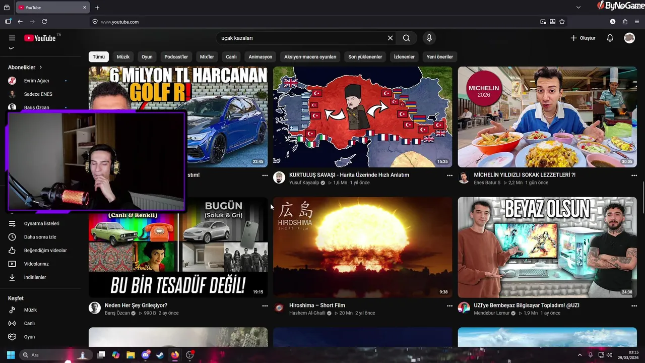Go to the YouTube home logo
The height and width of the screenshot is (363, 645).
point(40,38)
